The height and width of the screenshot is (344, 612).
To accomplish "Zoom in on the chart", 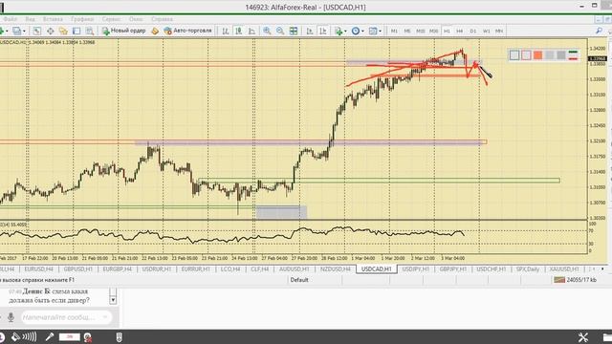I will click(267, 31).
